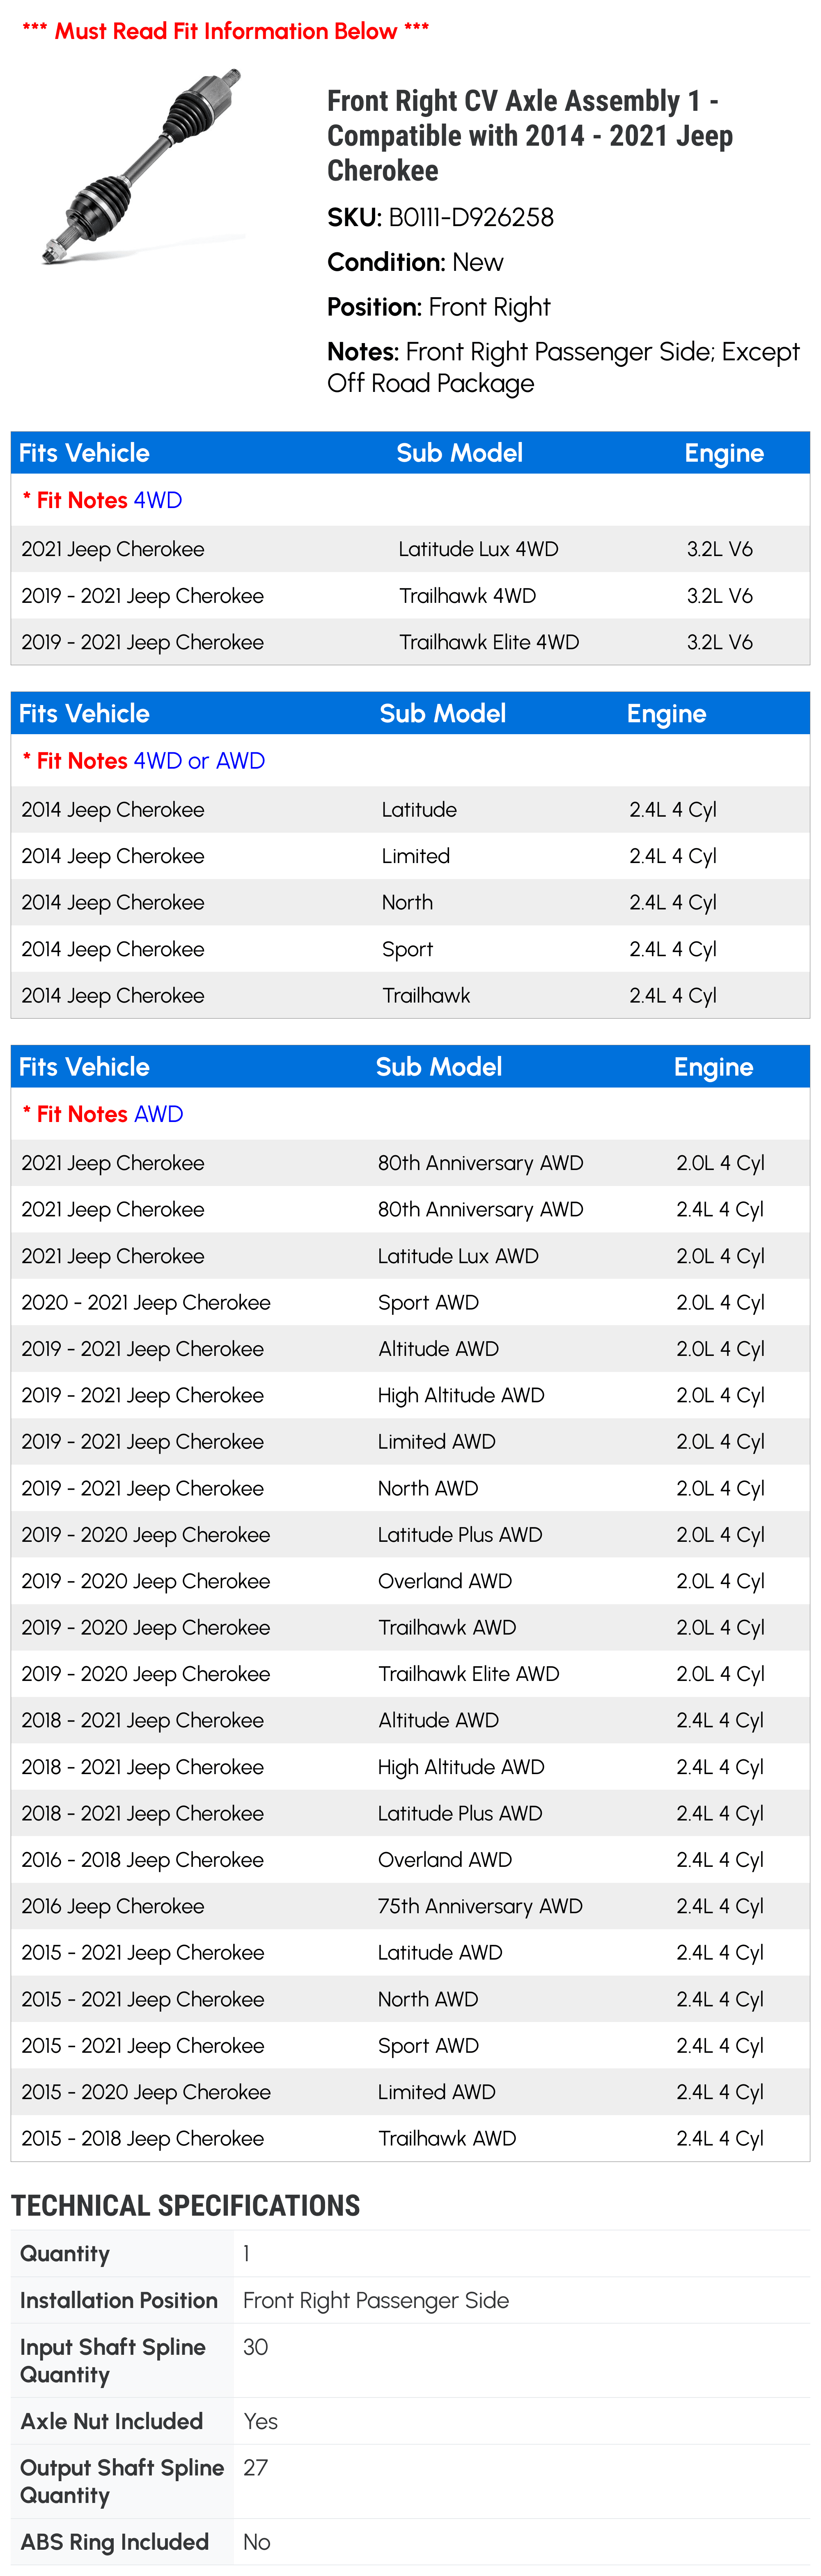Click the first Fits Vehicle table header
Viewport: 821px width, 2576px height.
(x=410, y=453)
